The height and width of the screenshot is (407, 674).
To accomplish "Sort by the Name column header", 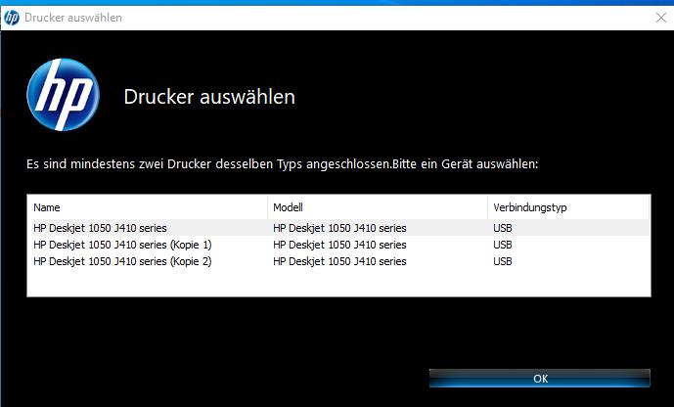I will point(148,207).
